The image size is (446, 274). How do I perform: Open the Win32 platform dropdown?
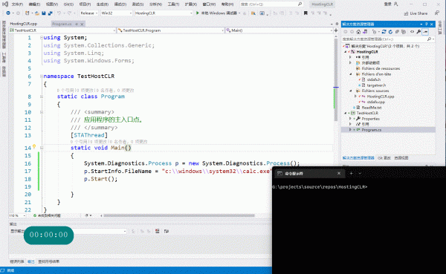(x=117, y=13)
